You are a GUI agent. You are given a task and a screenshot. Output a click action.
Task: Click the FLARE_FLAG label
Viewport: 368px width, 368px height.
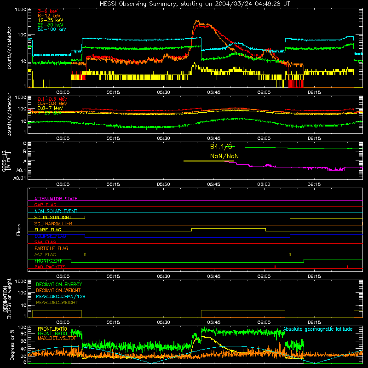click(x=48, y=230)
